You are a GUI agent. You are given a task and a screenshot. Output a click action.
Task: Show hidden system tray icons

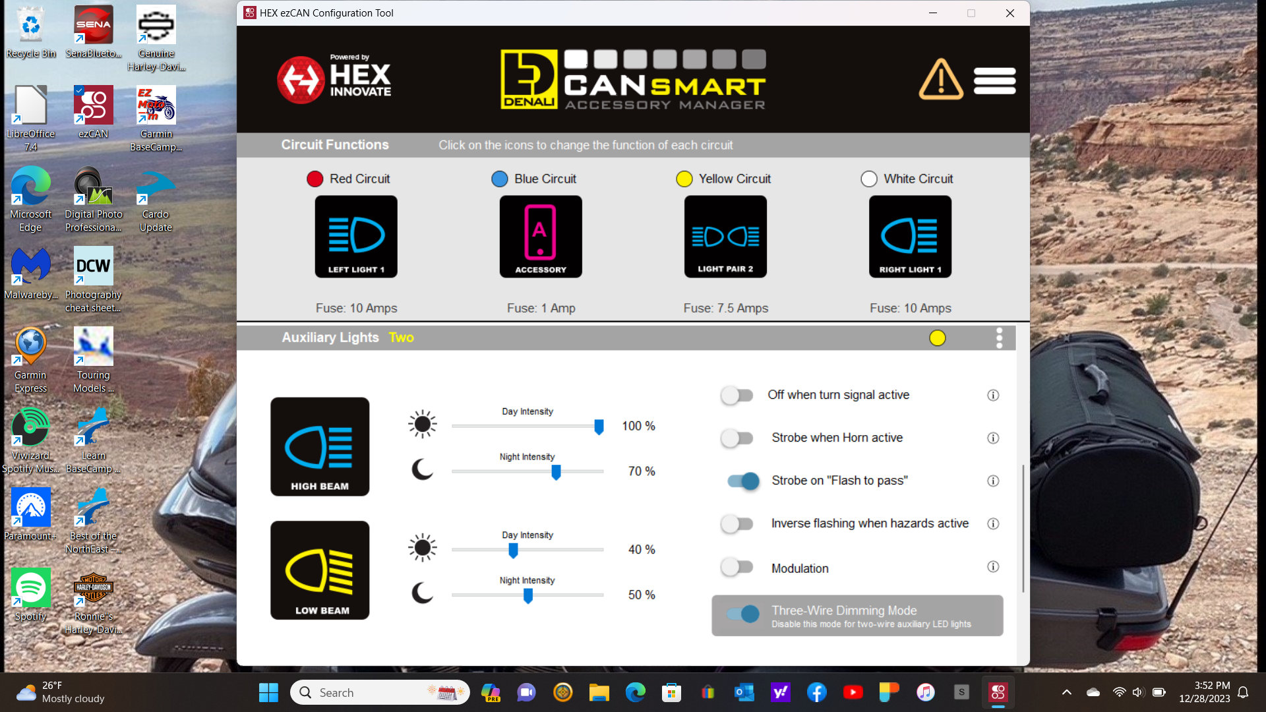[x=1066, y=692]
